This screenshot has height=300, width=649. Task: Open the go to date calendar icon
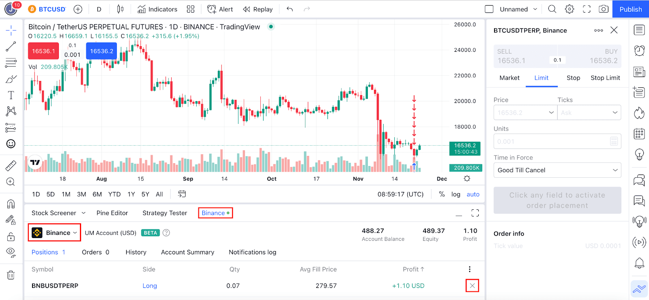(x=182, y=194)
